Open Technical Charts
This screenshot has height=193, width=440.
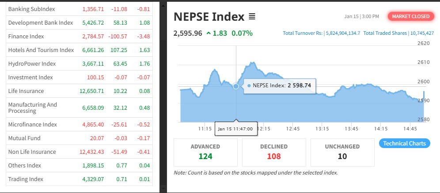tap(404, 143)
